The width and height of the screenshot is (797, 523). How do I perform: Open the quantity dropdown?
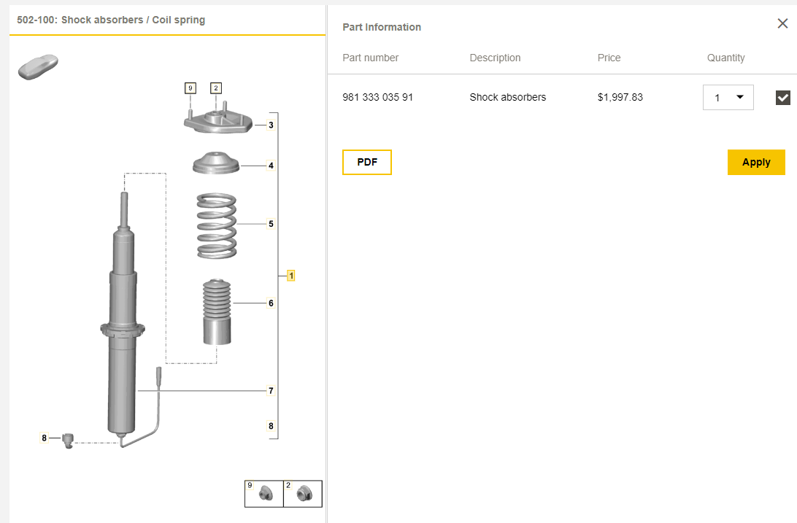[x=728, y=98]
